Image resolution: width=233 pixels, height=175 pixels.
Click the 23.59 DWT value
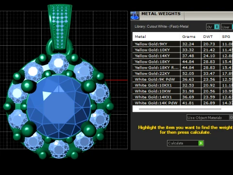coord(209,97)
